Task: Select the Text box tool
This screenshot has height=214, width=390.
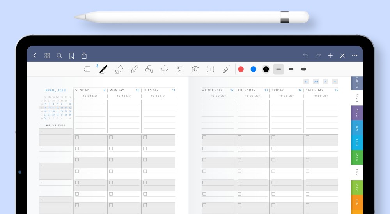Action: (211, 69)
